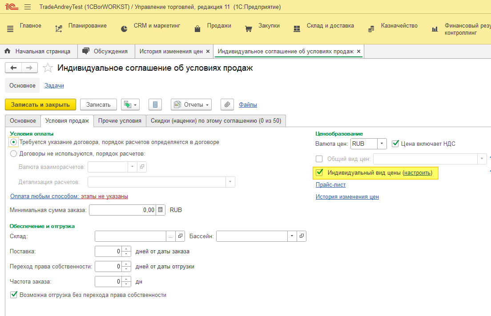Click open button next to Бассейн field
The image size is (491, 316).
(x=302, y=236)
